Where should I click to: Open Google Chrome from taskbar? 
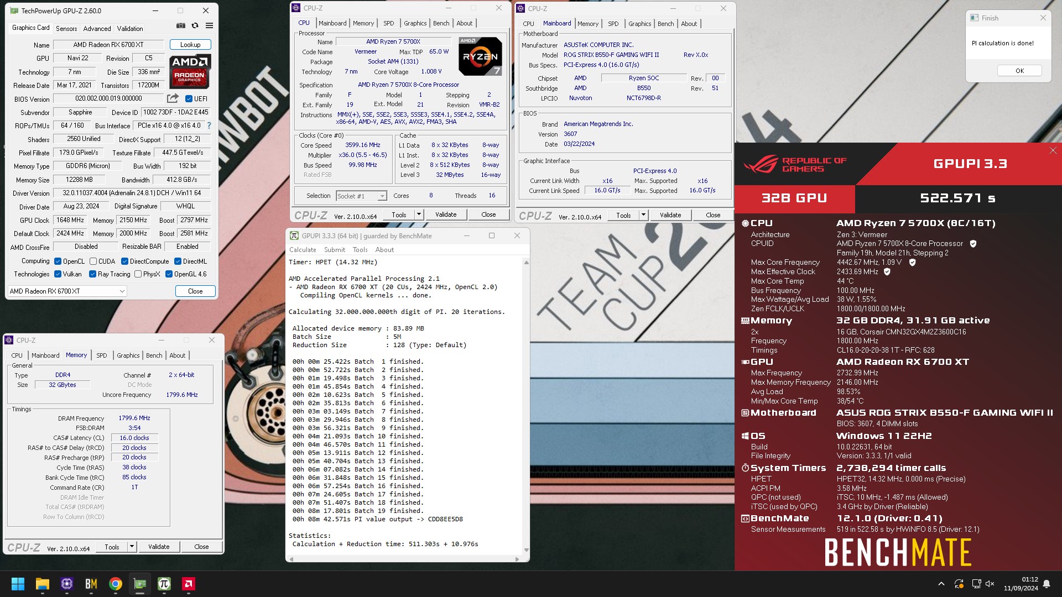(x=116, y=584)
